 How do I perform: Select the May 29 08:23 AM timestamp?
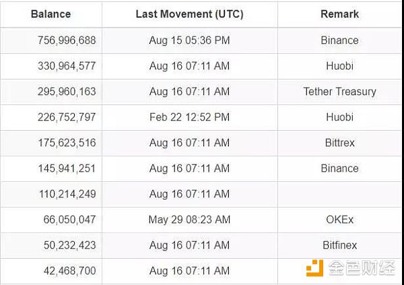coord(190,220)
